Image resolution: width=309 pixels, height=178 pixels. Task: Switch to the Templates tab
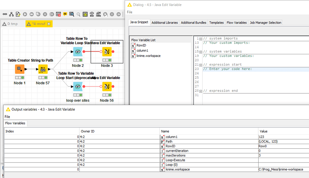[x=216, y=22]
